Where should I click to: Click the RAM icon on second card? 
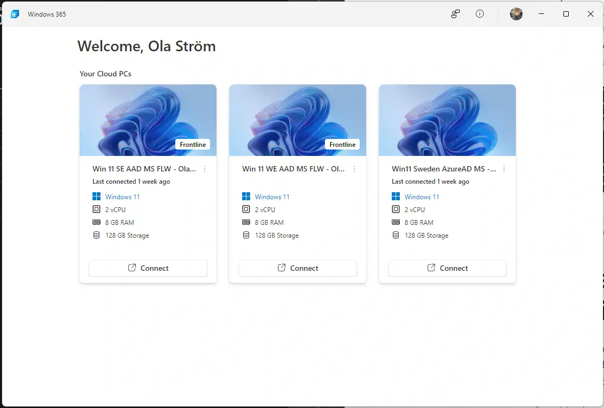pyautogui.click(x=246, y=223)
